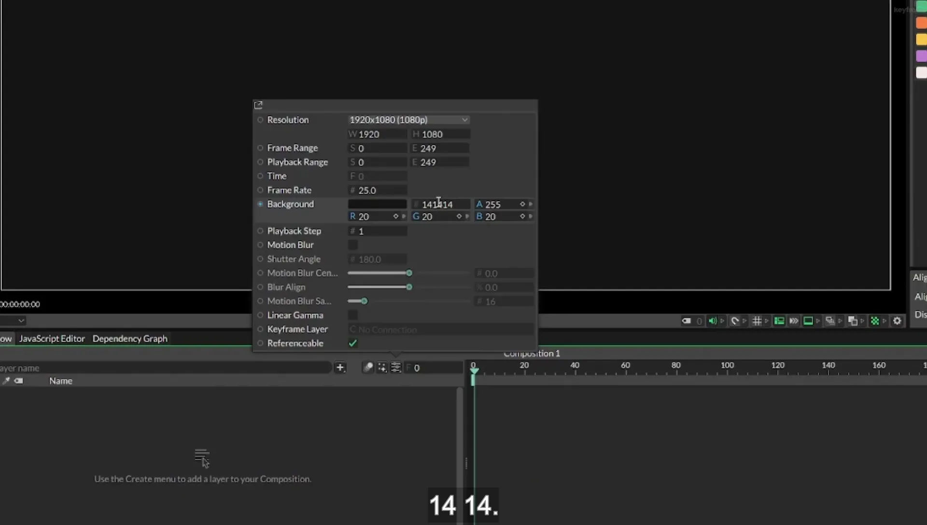Toggle the grid overlay icon
This screenshot has width=927, height=525.
point(757,321)
